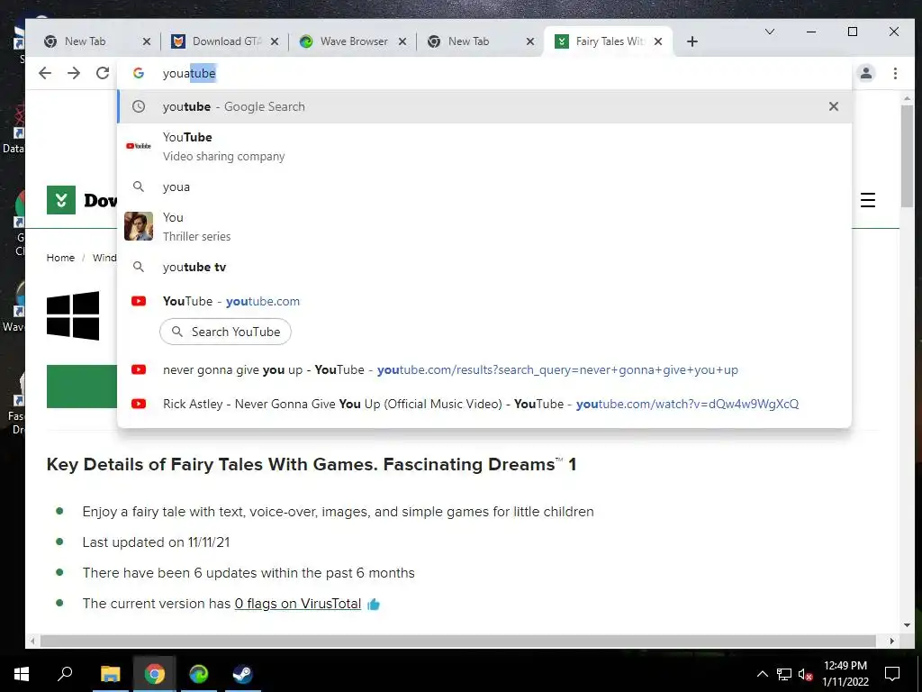Open the Windows Start menu
Viewport: 922px width, 692px height.
pos(22,674)
